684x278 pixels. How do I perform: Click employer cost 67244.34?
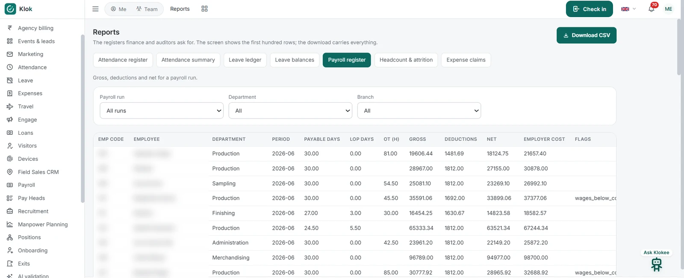coord(536,228)
